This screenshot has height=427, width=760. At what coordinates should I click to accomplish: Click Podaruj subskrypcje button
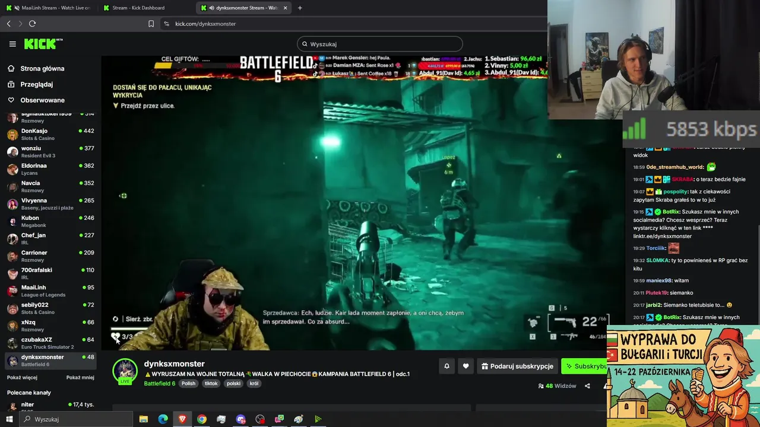click(x=517, y=366)
